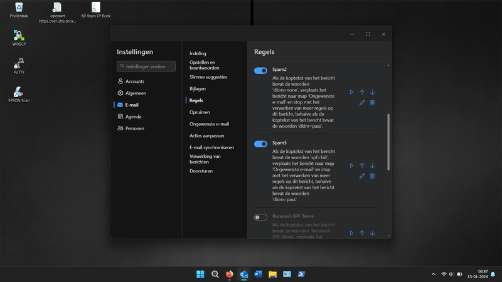Move the Spam3 rule up
Image resolution: width=502 pixels, height=282 pixels.
[x=362, y=165]
